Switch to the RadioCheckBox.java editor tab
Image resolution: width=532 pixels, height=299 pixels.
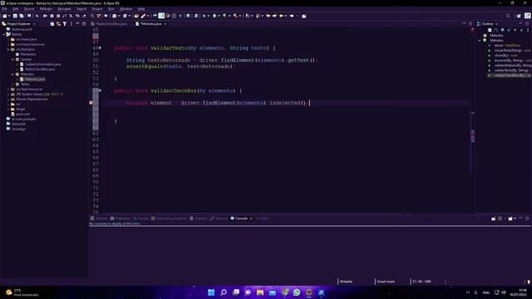click(111, 24)
